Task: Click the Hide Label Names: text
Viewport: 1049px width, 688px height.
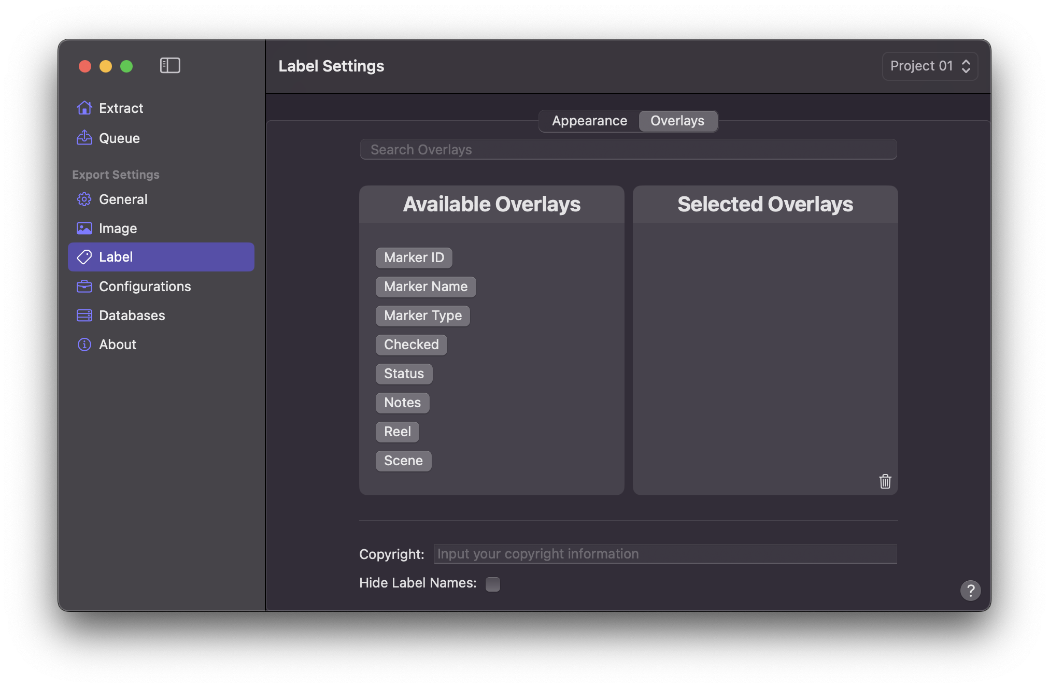Action: [x=418, y=583]
